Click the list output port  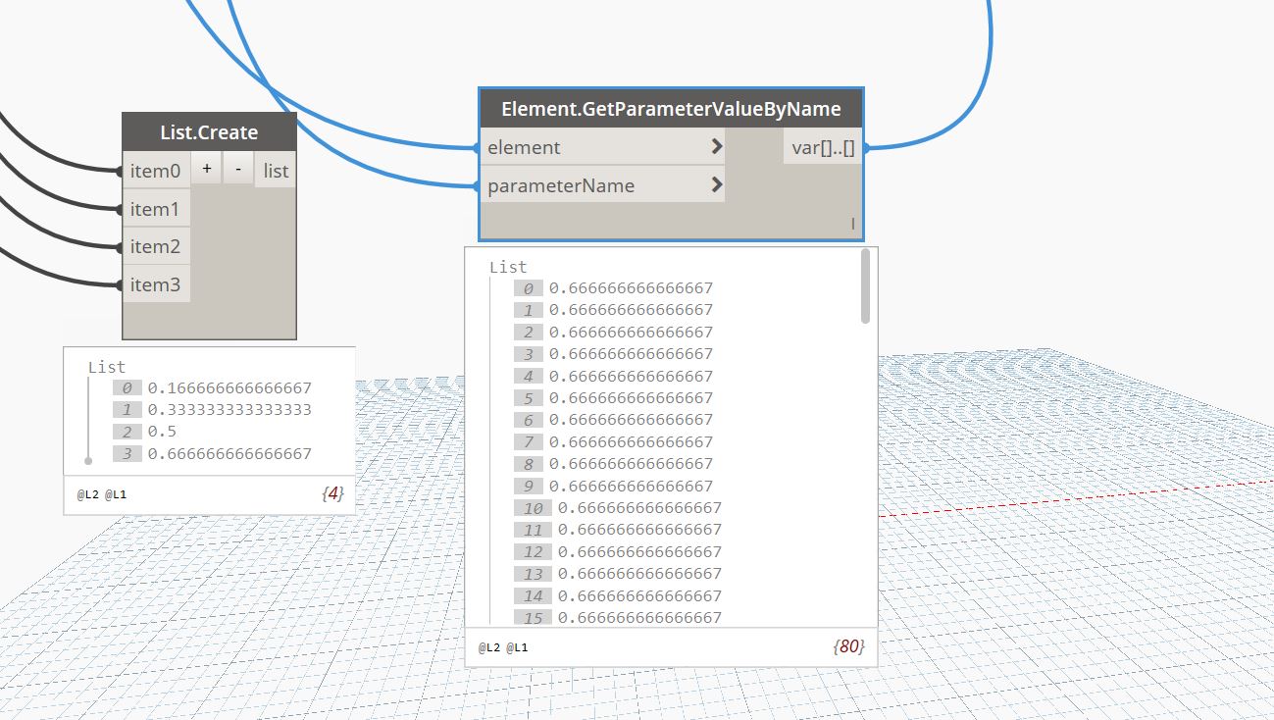[277, 171]
